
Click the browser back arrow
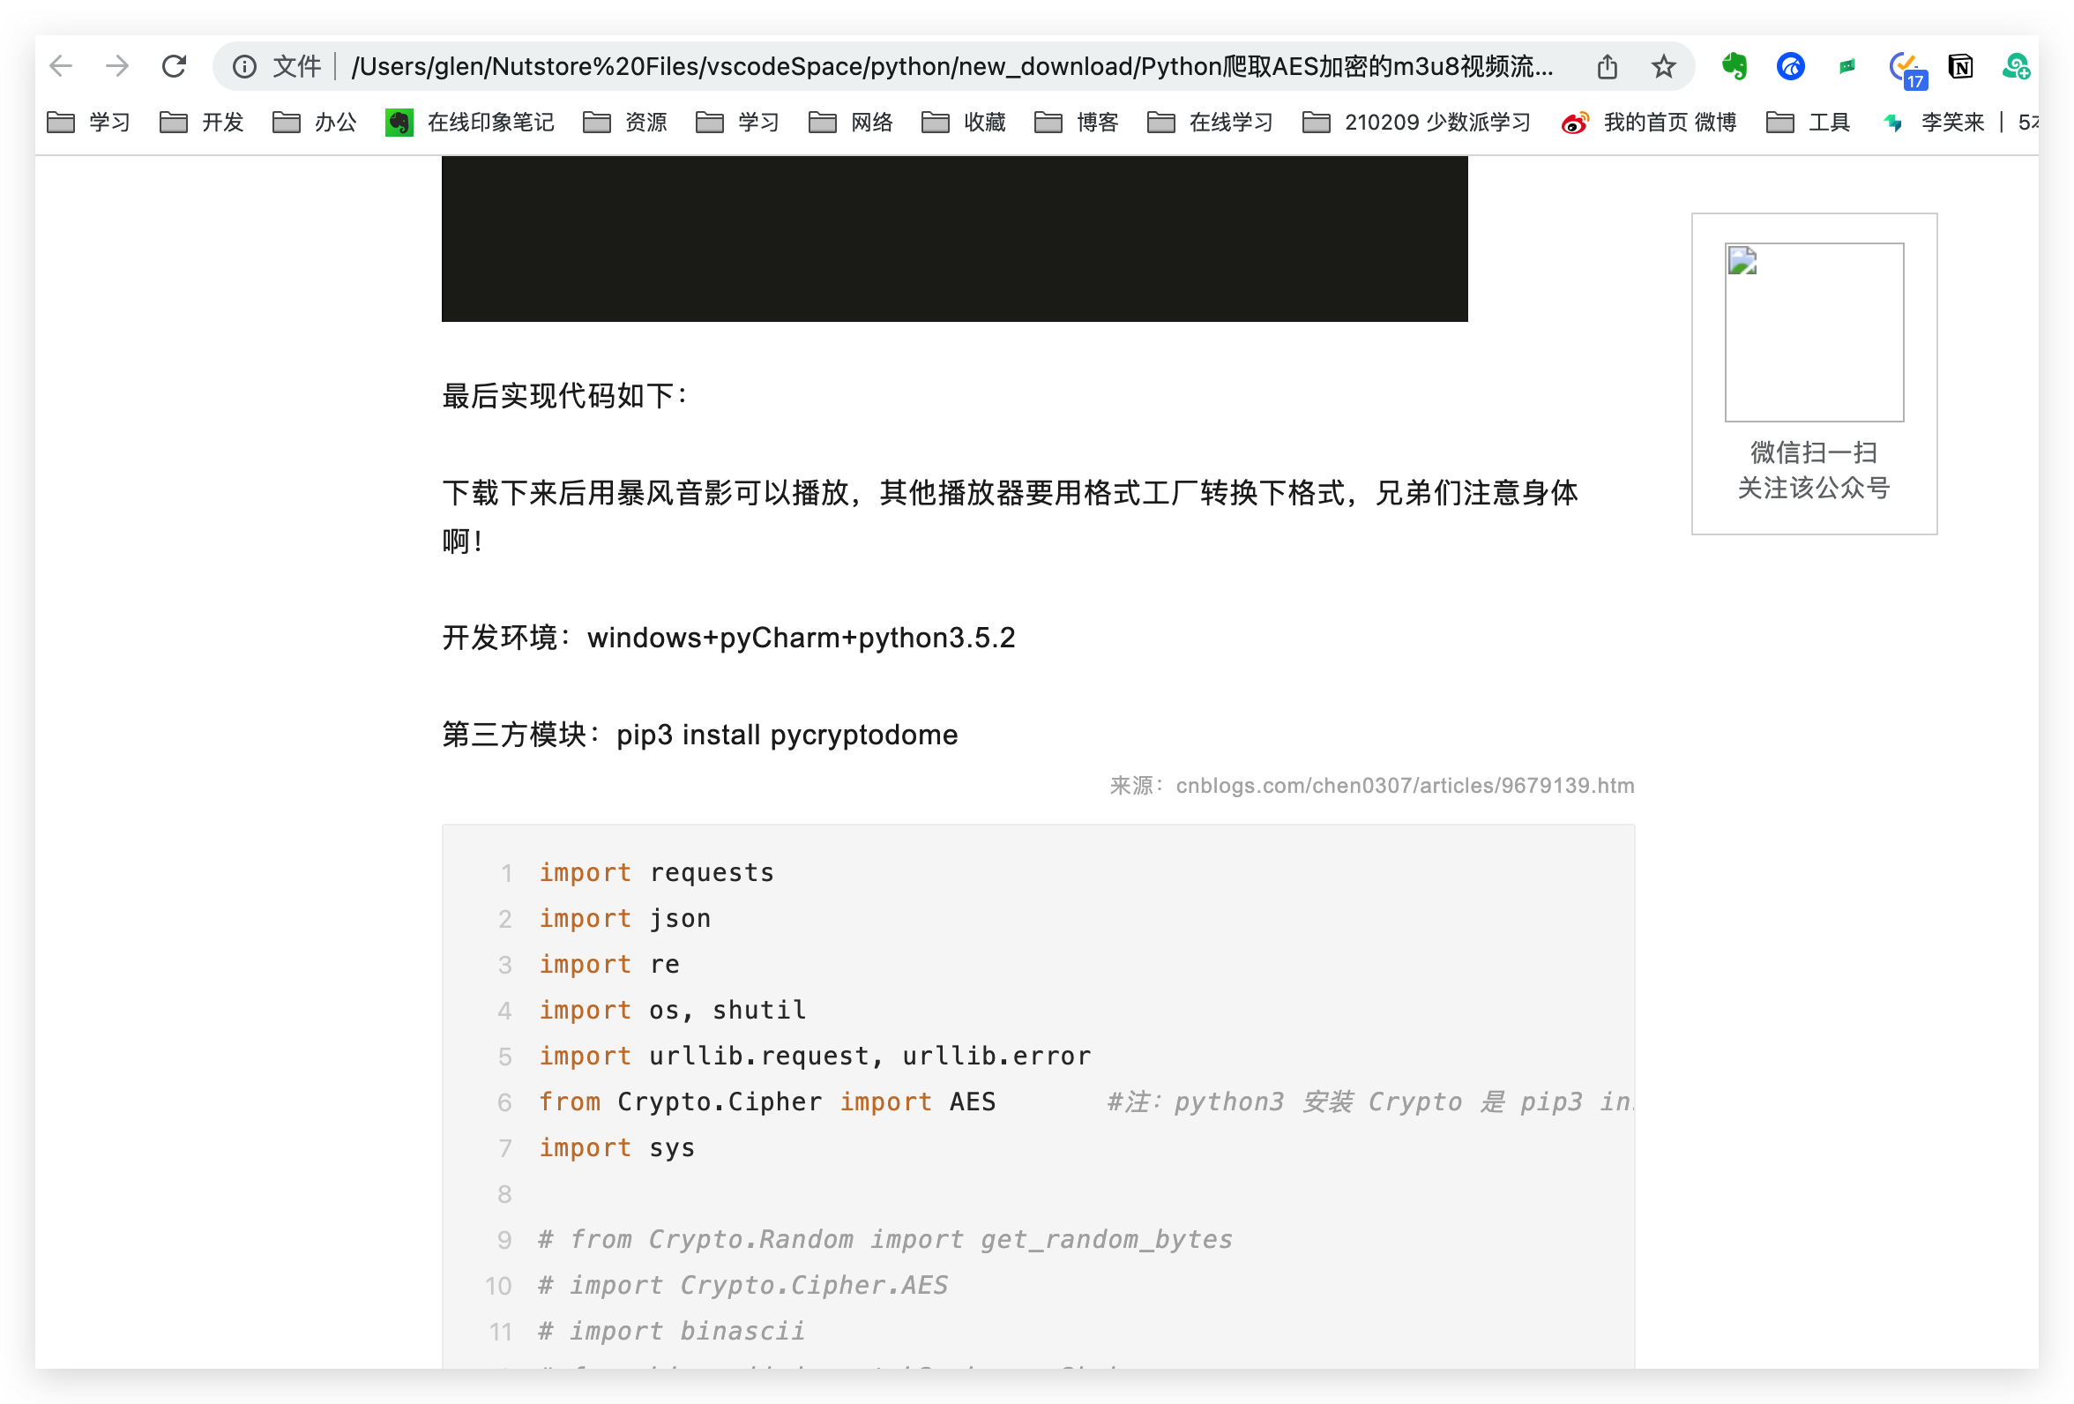(61, 66)
